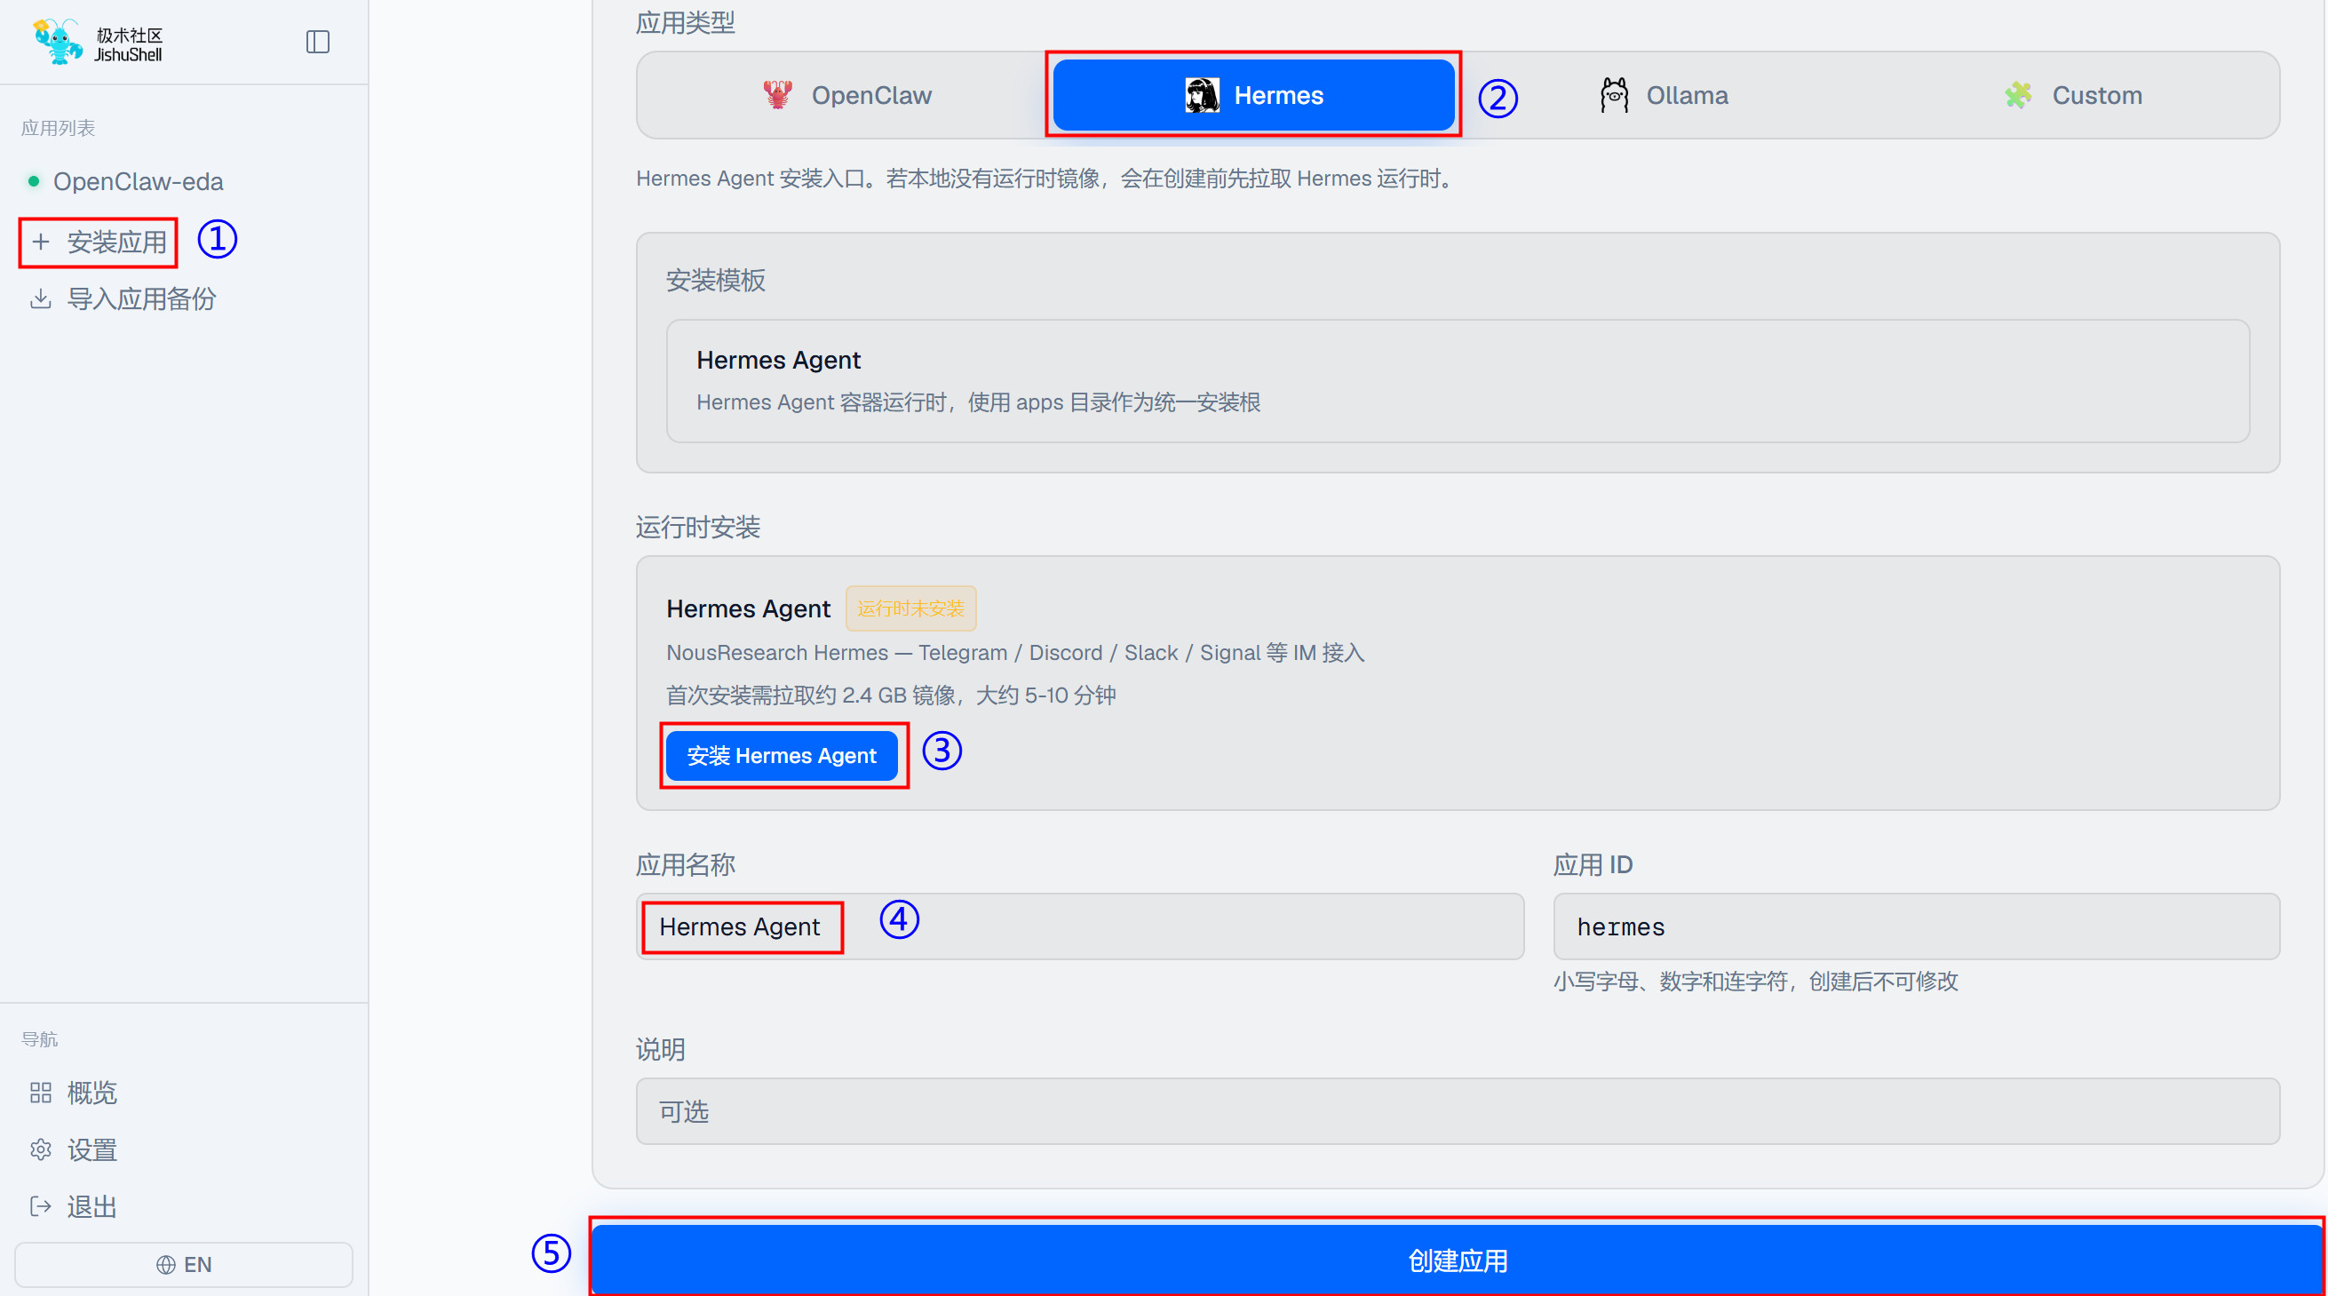Click the JishuShell lobster logo
The height and width of the screenshot is (1296, 2328).
(x=57, y=42)
